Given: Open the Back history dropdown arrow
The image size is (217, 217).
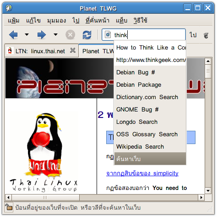Looking at the screenshot, I should (27, 35).
